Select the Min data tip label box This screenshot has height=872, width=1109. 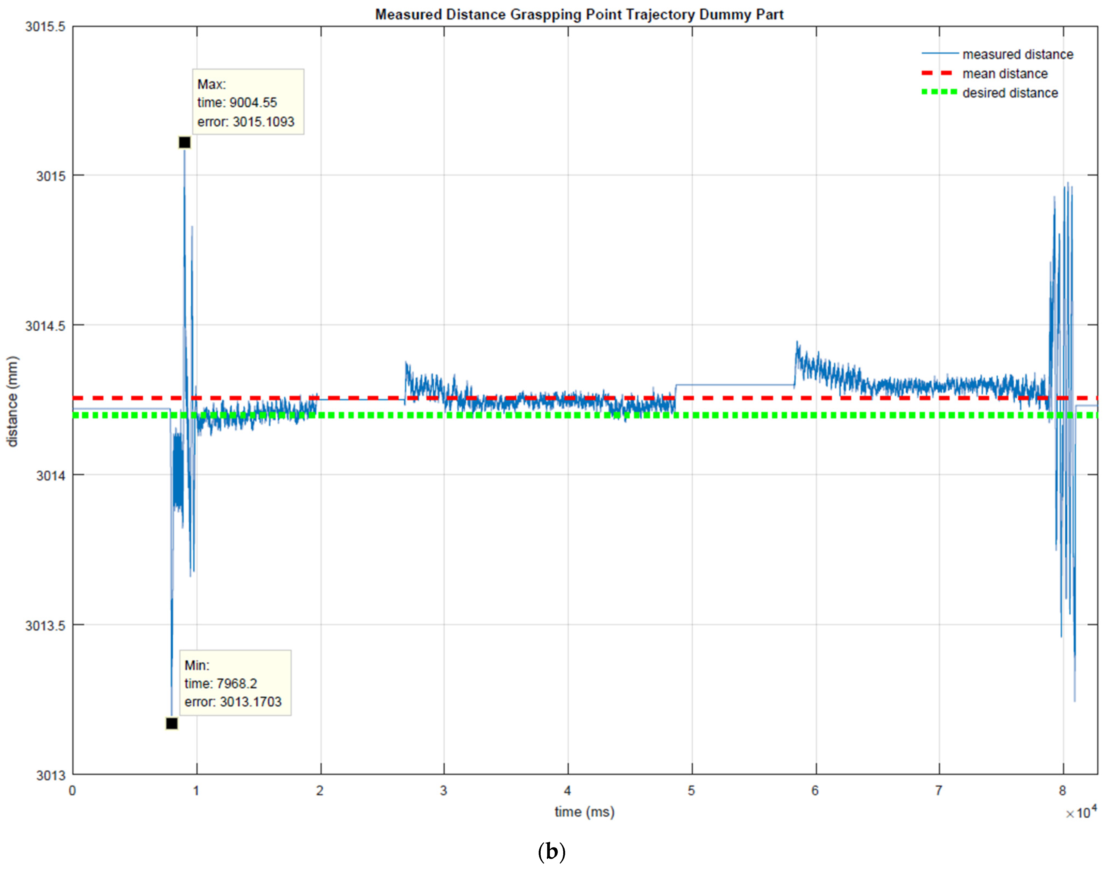(235, 683)
